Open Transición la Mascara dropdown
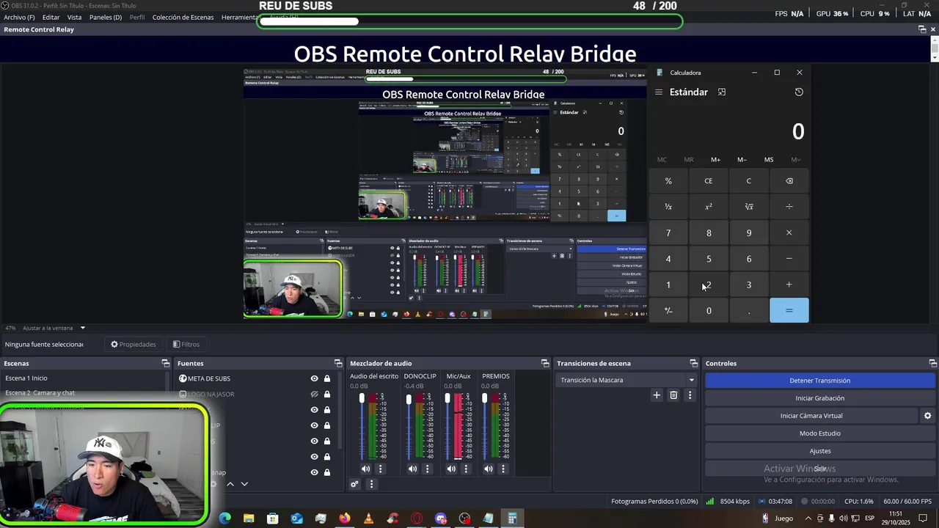Image resolution: width=939 pixels, height=528 pixels. coord(627,380)
